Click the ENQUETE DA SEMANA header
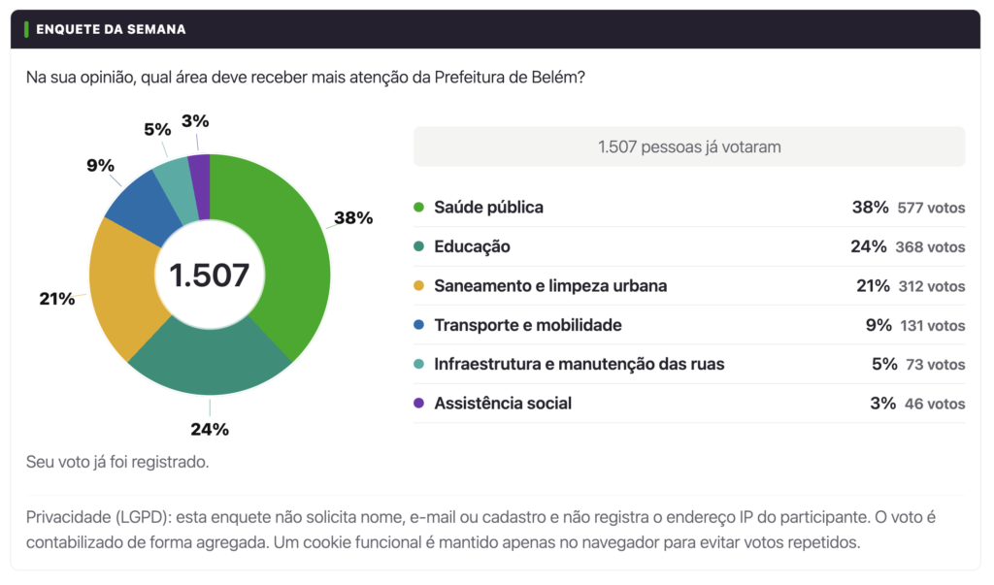 point(111,29)
